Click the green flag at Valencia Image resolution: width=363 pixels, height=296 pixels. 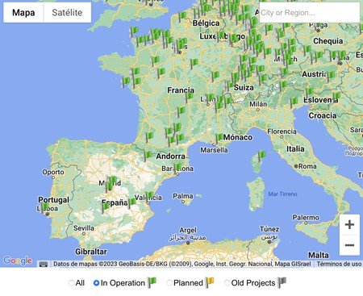tap(148, 197)
